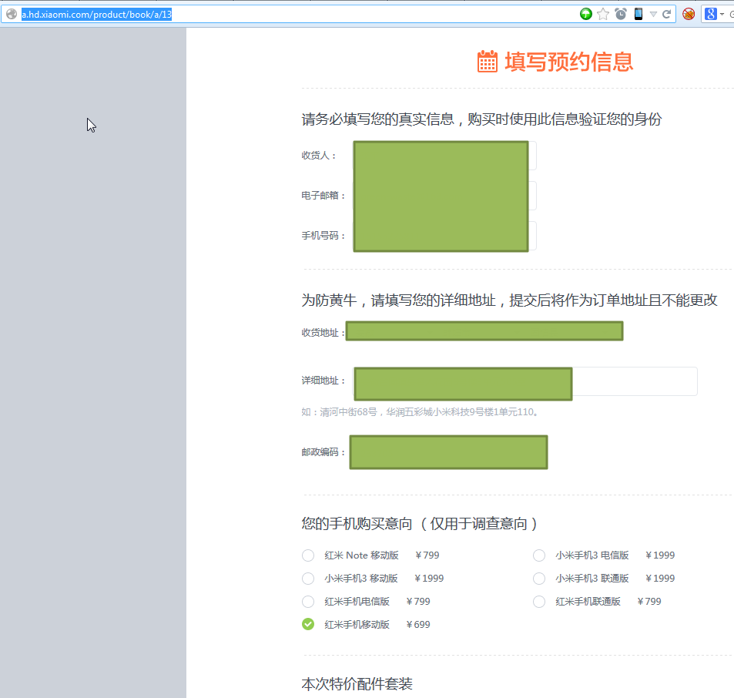Viewport: 734px width, 698px height.
Task: Click the 为防黄牛 address notice heading
Action: click(x=509, y=300)
